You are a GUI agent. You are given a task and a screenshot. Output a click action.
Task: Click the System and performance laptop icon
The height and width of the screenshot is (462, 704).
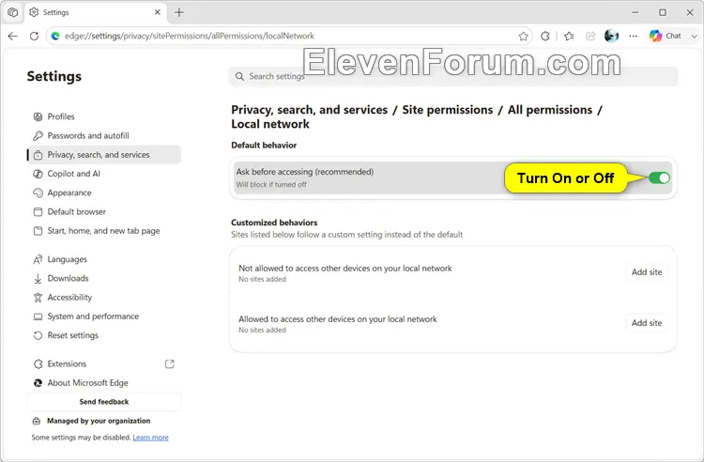38,316
